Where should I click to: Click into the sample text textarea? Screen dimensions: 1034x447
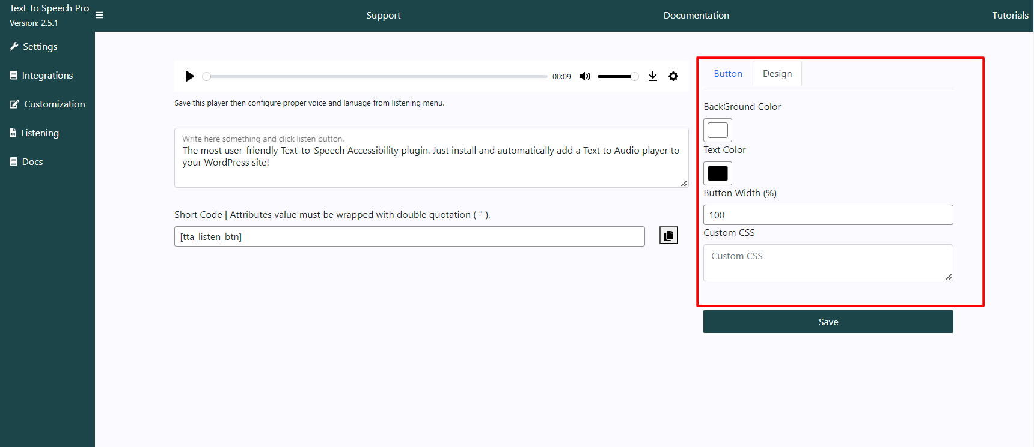432,158
